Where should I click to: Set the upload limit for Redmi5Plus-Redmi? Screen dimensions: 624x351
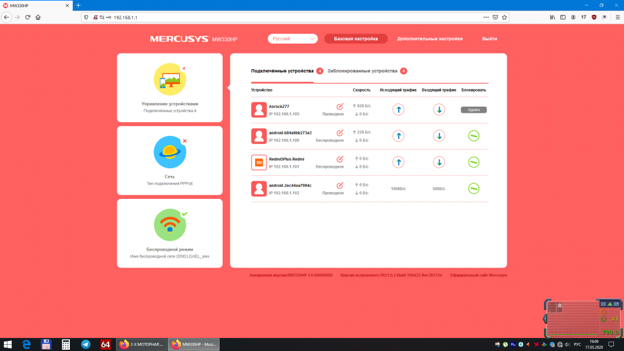click(398, 162)
